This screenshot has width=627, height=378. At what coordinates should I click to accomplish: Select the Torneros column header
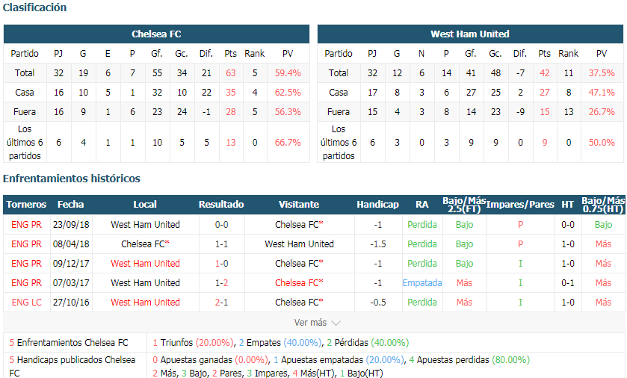26,205
